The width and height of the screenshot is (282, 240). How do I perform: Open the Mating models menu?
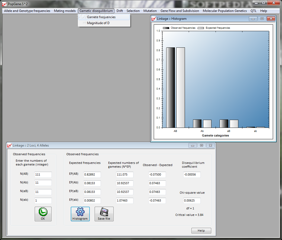tap(65, 11)
